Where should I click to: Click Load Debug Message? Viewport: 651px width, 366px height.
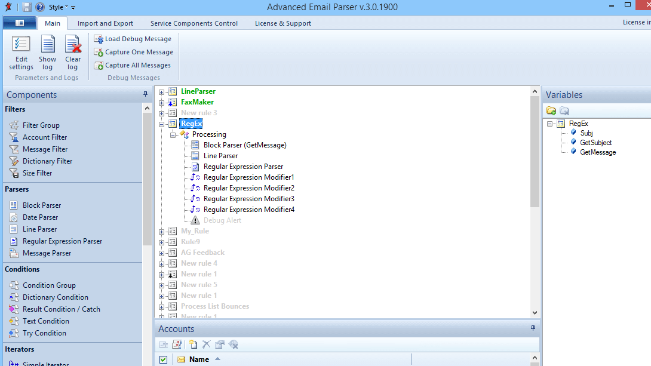coord(133,39)
